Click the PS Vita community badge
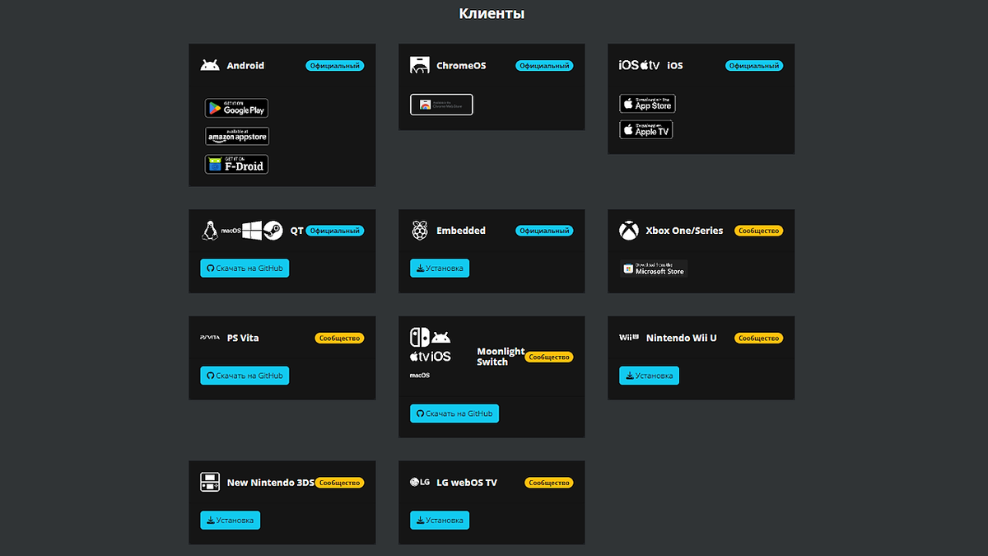Image resolution: width=988 pixels, height=556 pixels. (339, 339)
